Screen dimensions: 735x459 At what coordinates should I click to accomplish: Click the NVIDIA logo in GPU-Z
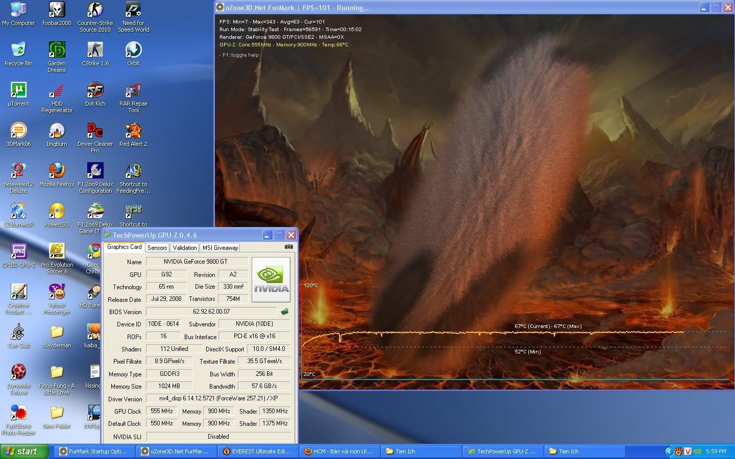271,279
